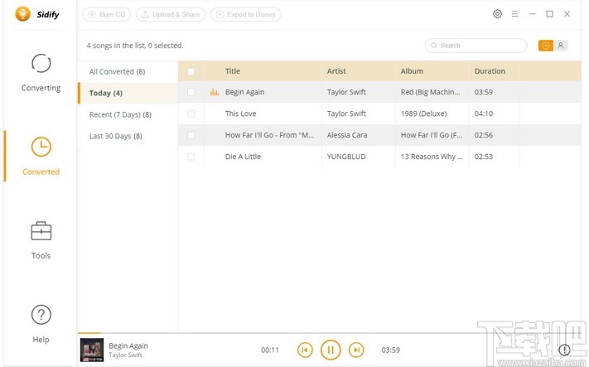Skip to the next track

pos(356,350)
